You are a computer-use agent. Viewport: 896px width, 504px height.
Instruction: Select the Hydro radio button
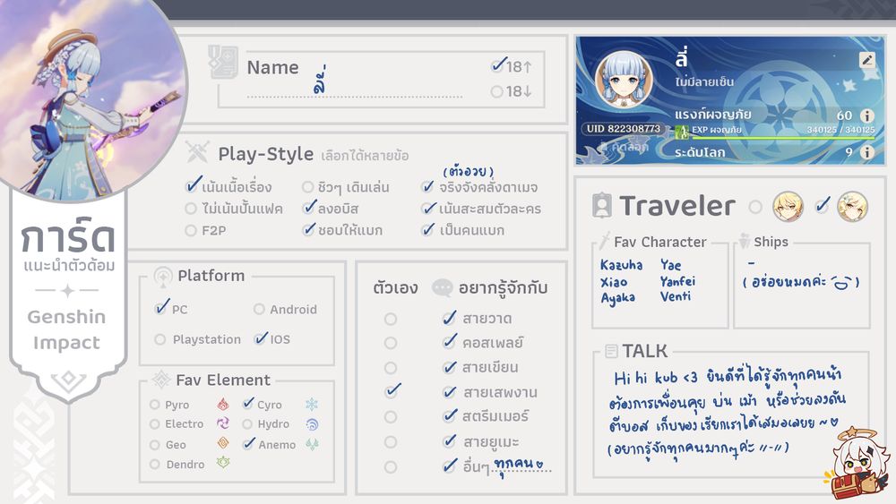(247, 424)
